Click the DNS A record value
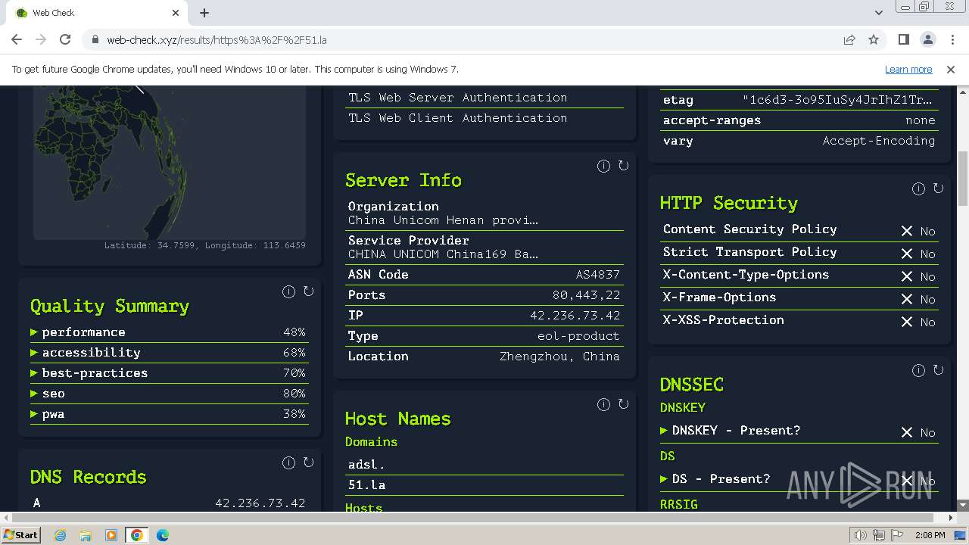969x545 pixels. pyautogui.click(x=260, y=503)
